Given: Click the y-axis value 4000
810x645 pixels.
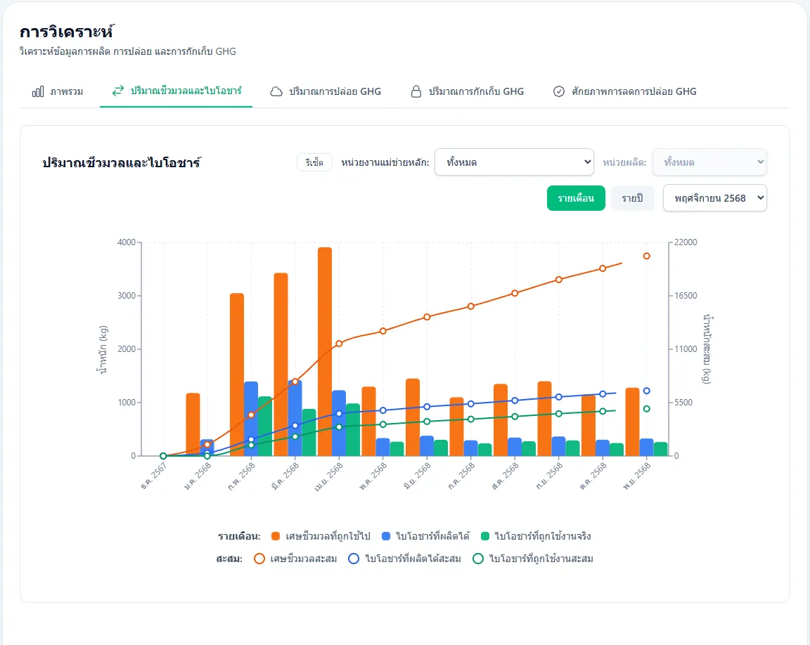Looking at the screenshot, I should coord(127,242).
